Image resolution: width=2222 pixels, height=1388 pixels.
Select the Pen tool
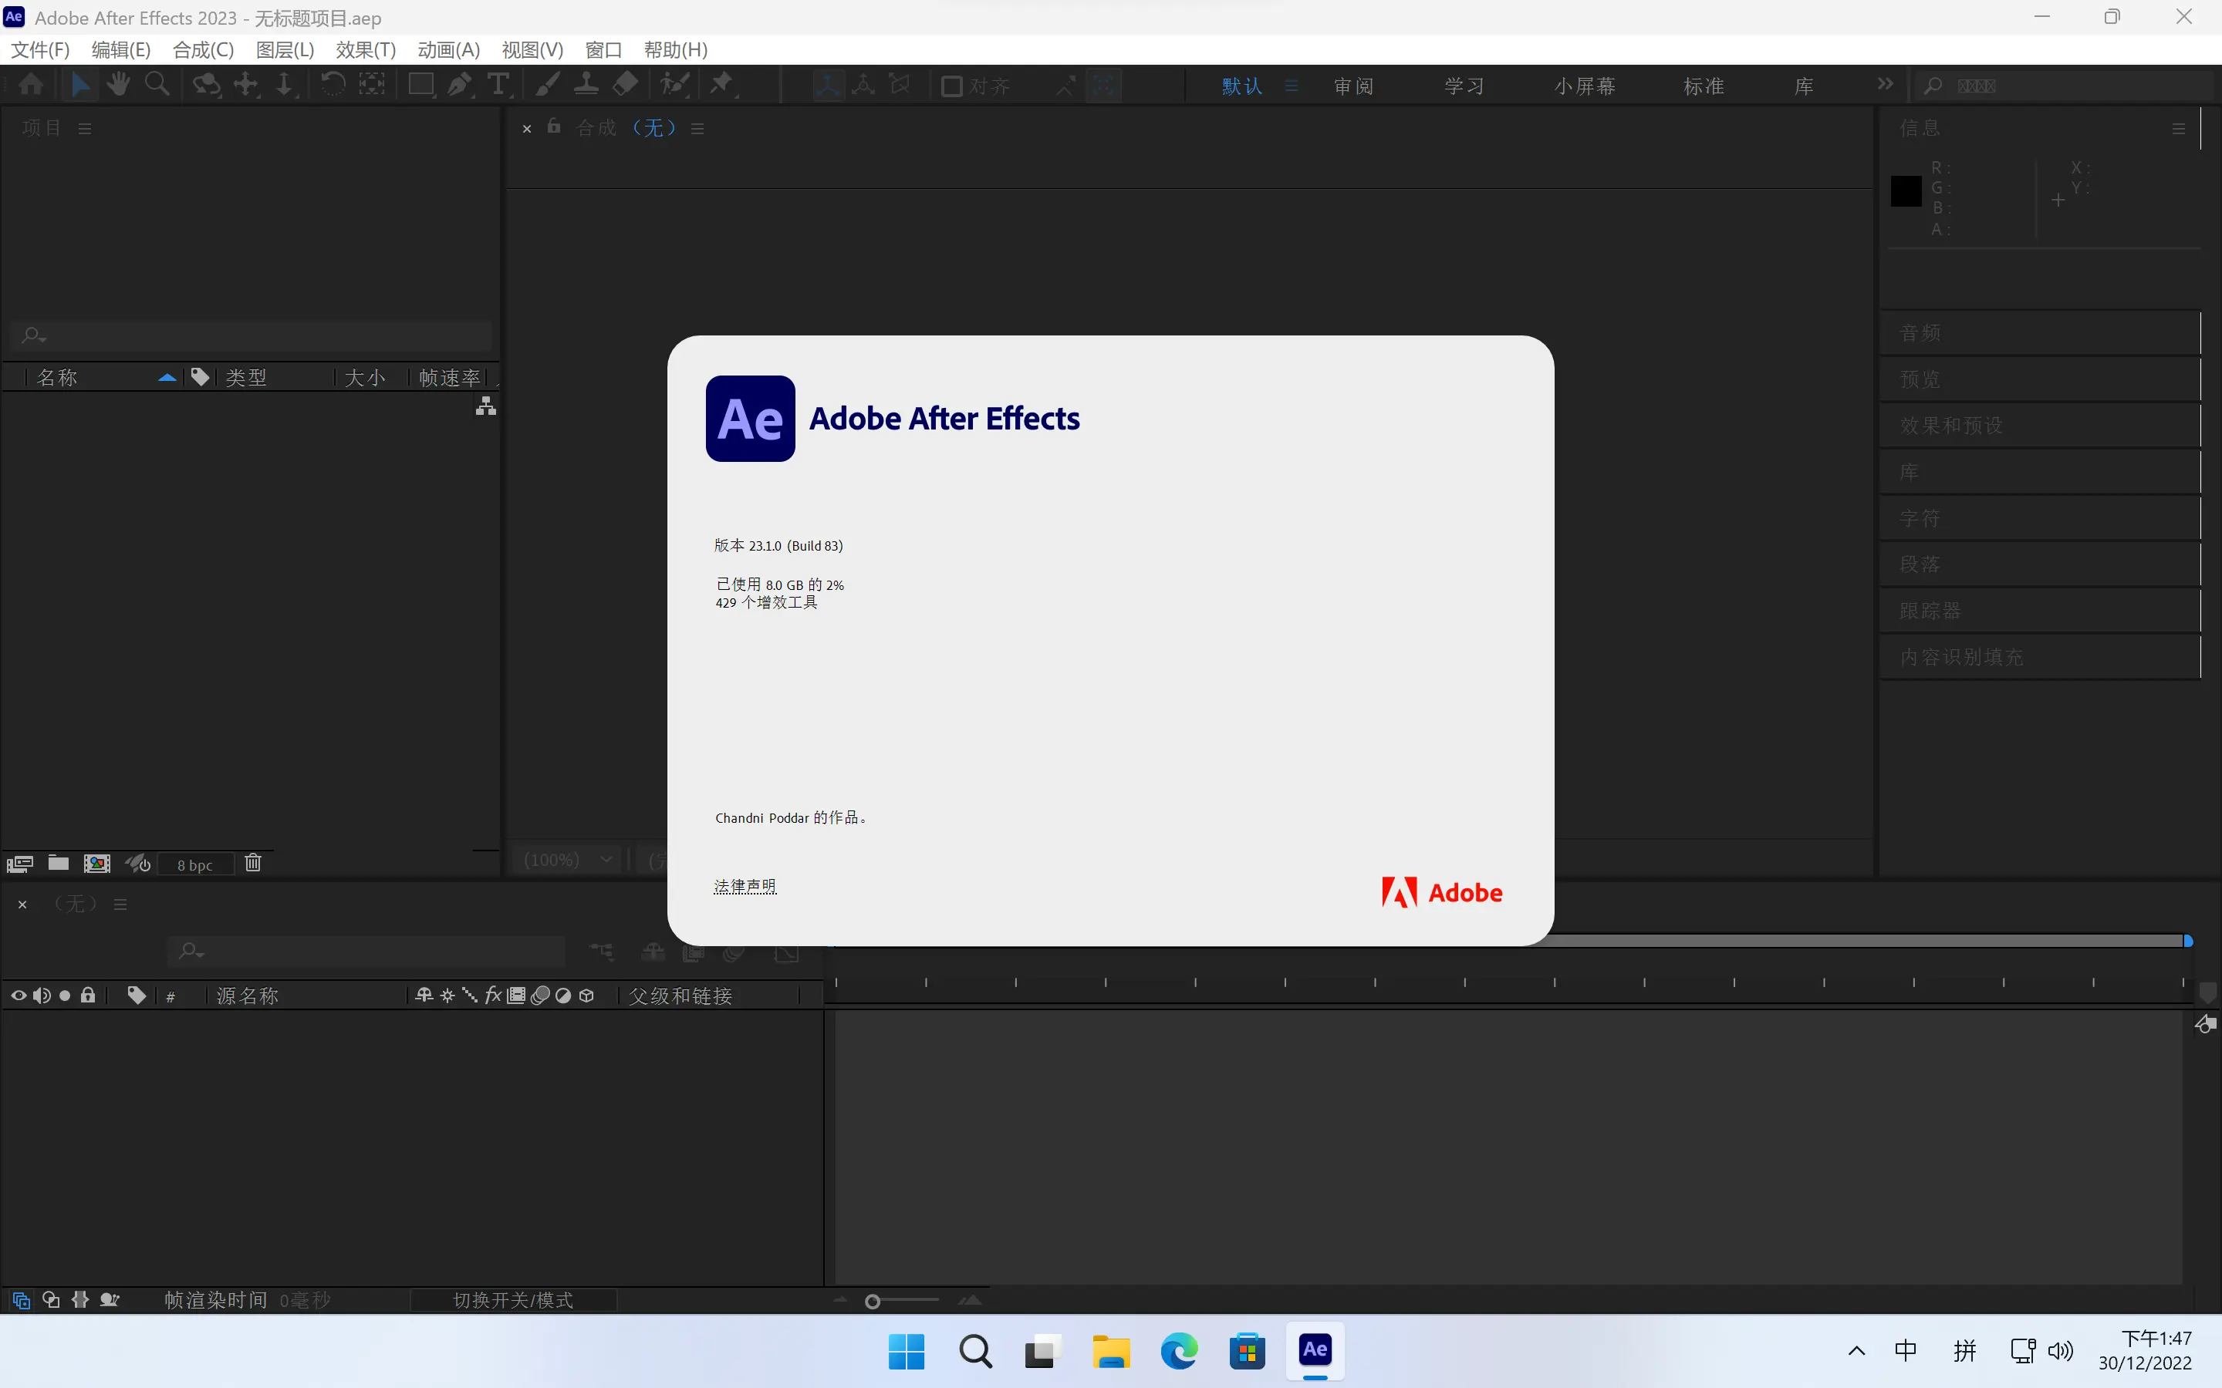pos(459,86)
